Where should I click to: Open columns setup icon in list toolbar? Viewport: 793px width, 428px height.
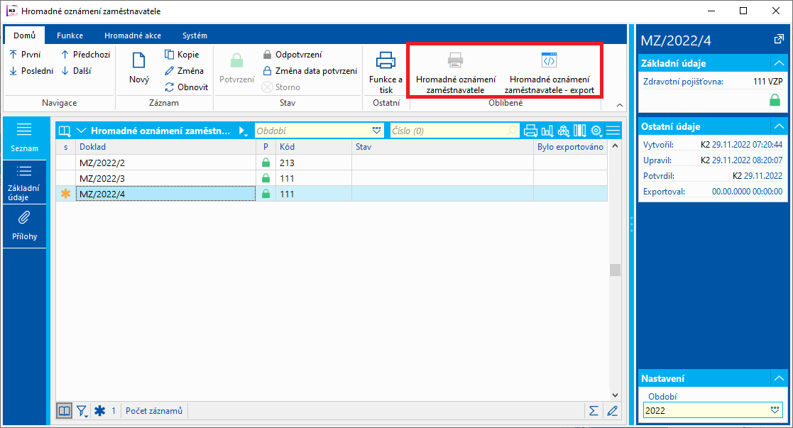coord(579,131)
